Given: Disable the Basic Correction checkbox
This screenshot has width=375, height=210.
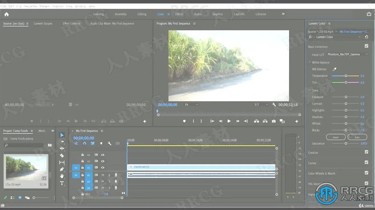Looking at the screenshot, I should [x=366, y=46].
